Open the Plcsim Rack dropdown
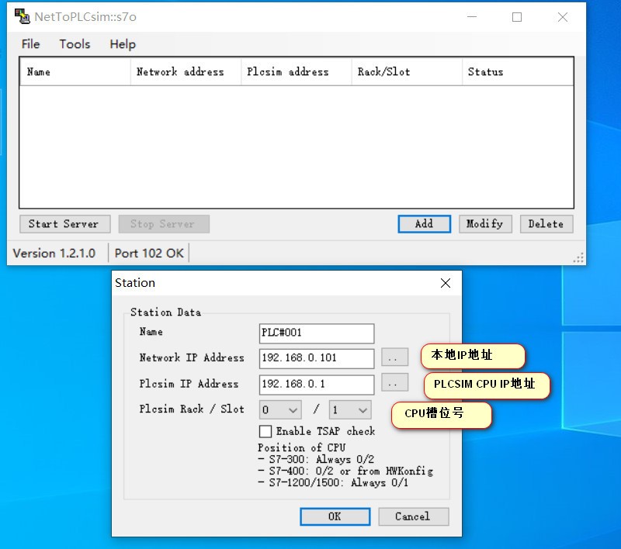This screenshot has height=549, width=621. [x=280, y=409]
